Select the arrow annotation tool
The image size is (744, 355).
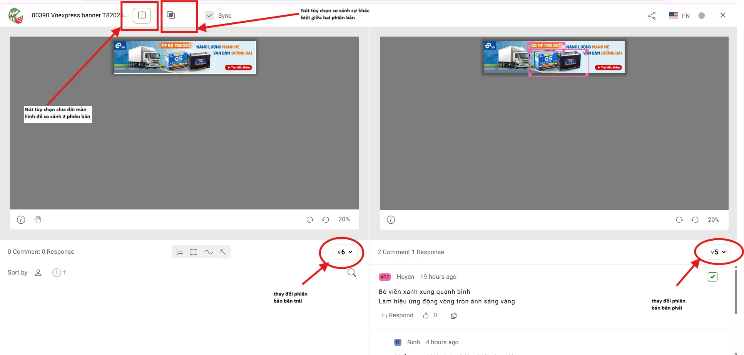[223, 252]
